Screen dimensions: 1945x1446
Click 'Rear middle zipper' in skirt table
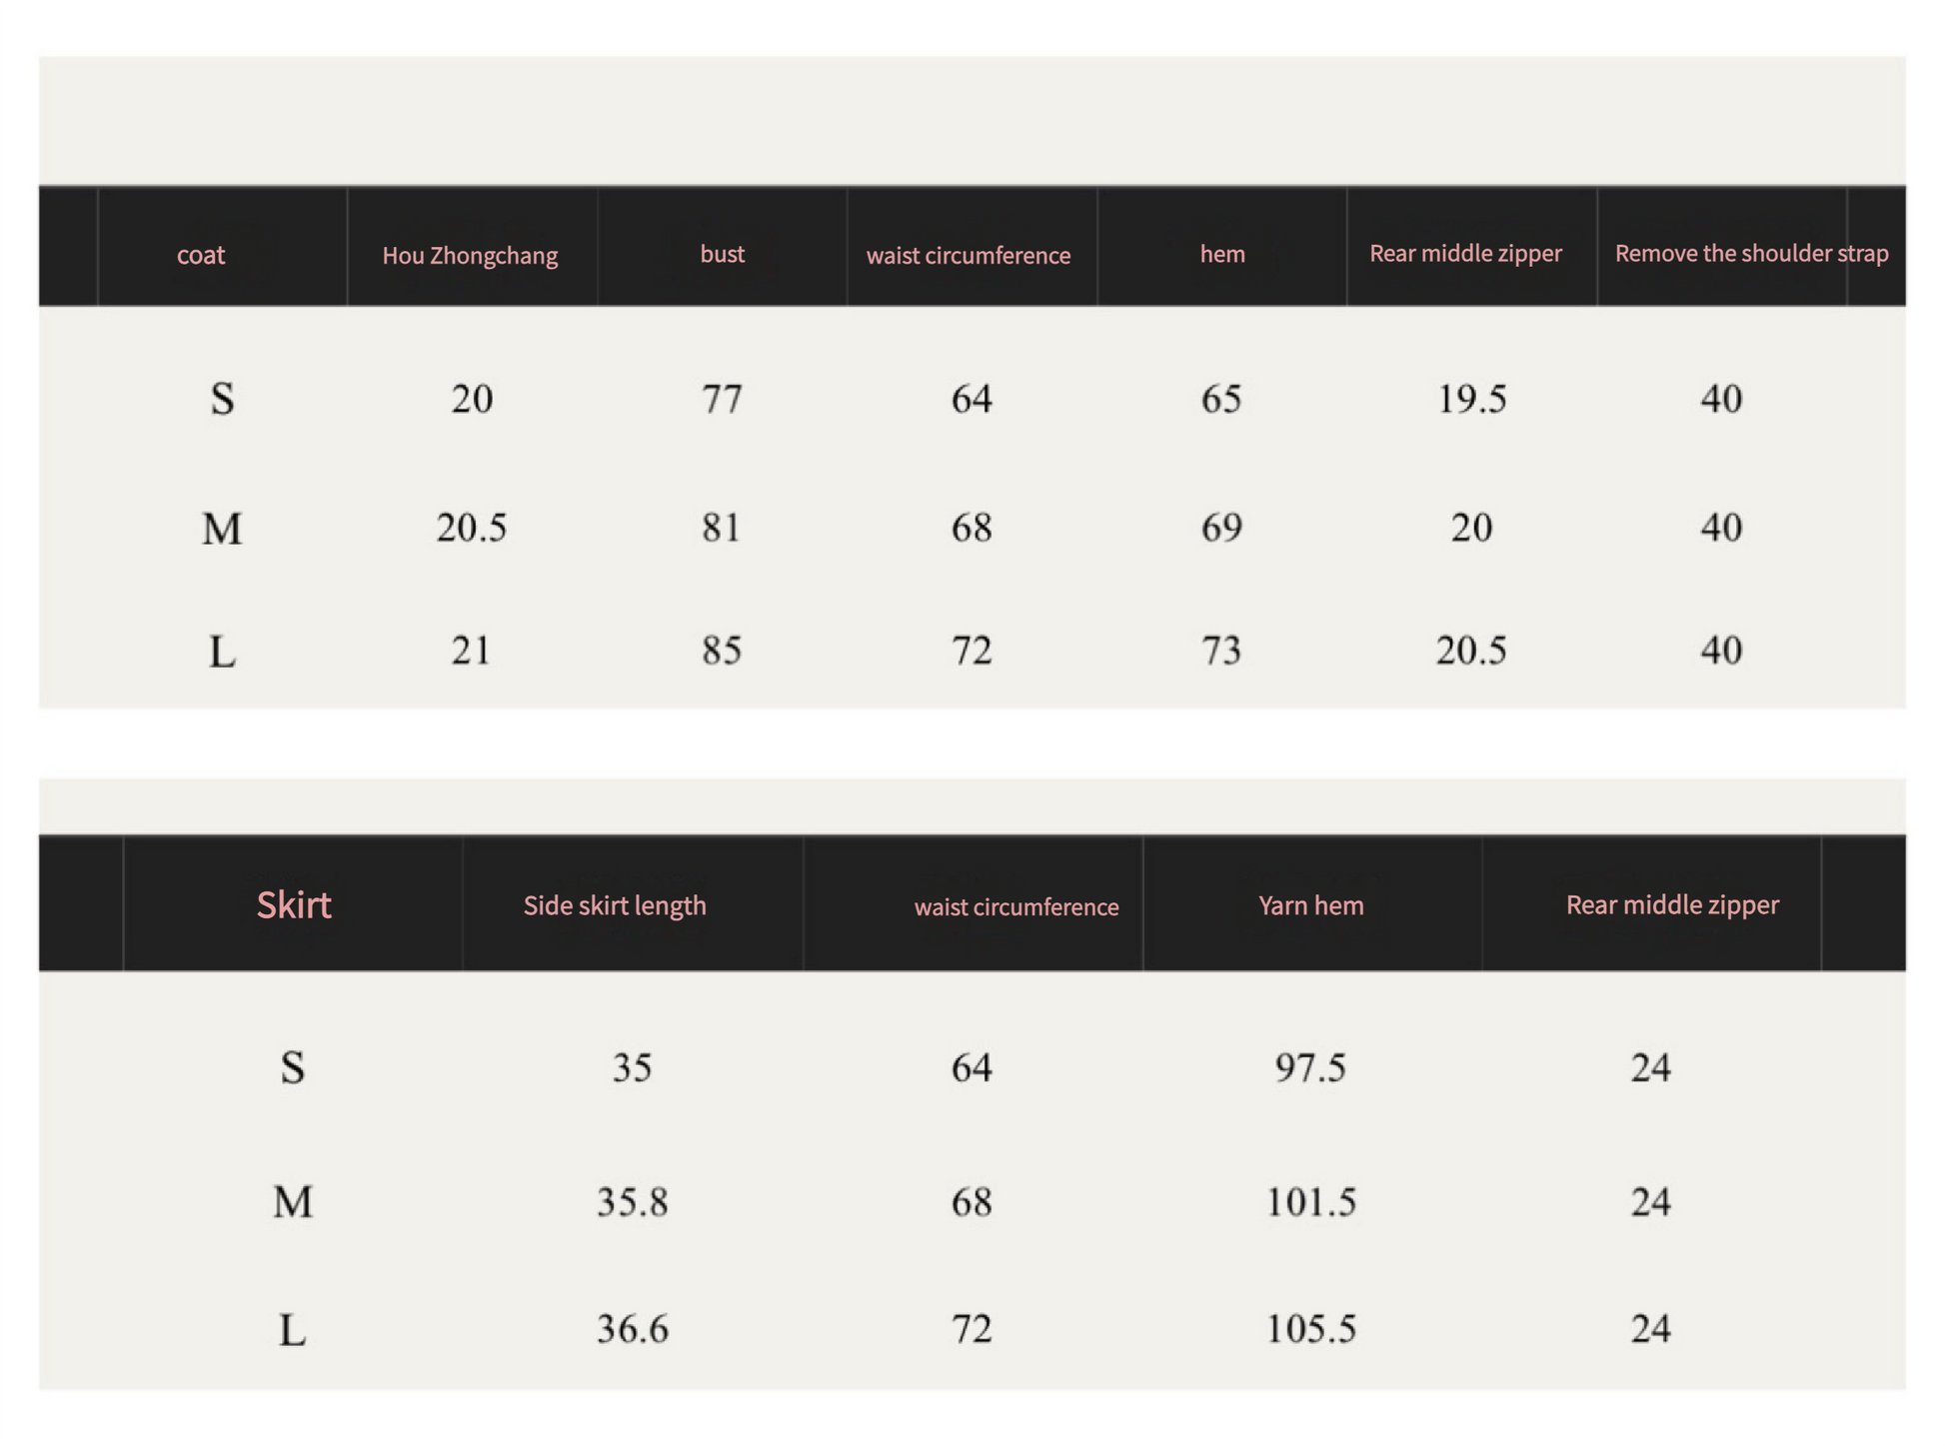[1672, 904]
